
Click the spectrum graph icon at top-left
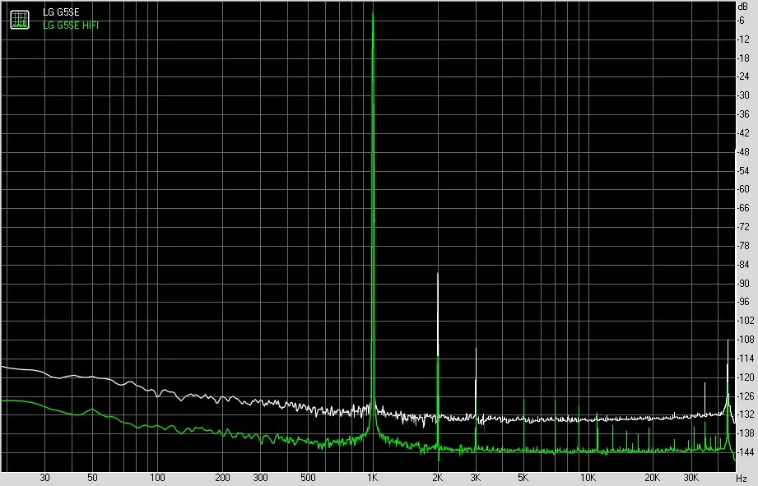(x=20, y=19)
